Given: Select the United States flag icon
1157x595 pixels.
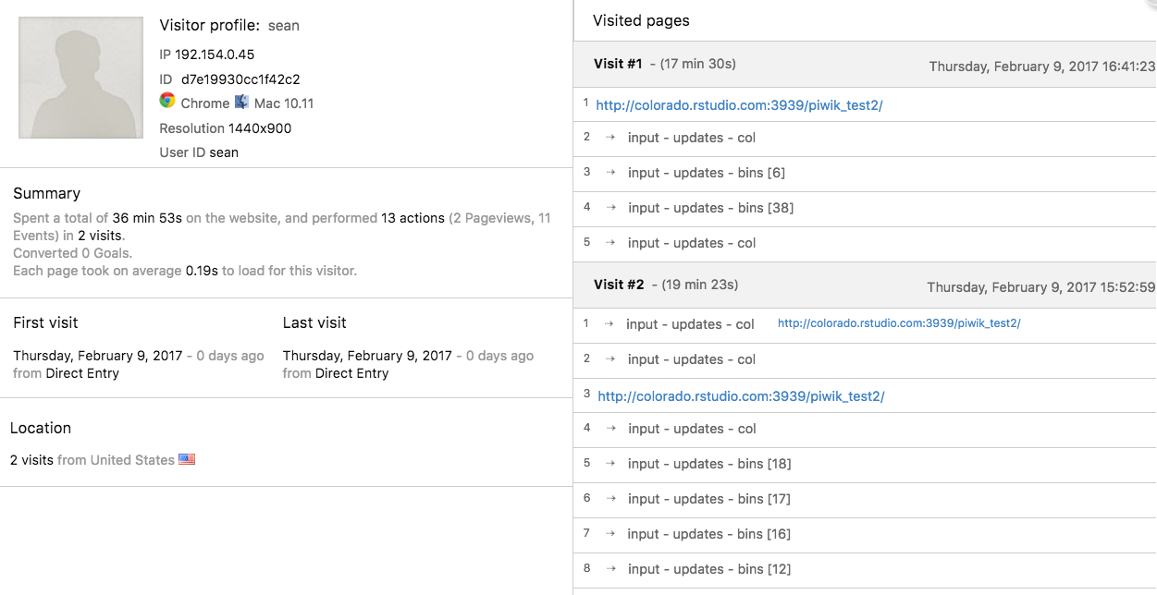Looking at the screenshot, I should tap(186, 459).
